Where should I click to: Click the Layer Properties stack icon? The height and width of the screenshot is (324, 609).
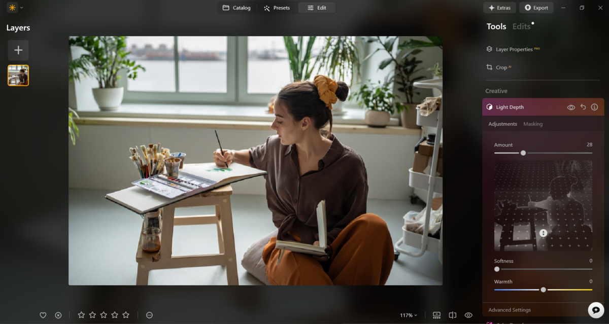point(489,49)
